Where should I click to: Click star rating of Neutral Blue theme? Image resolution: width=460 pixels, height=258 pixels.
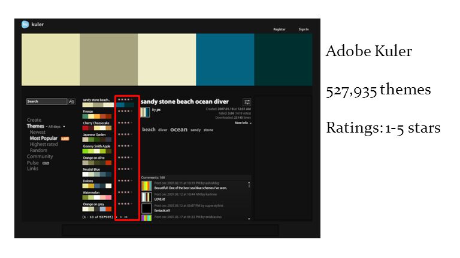(x=125, y=169)
